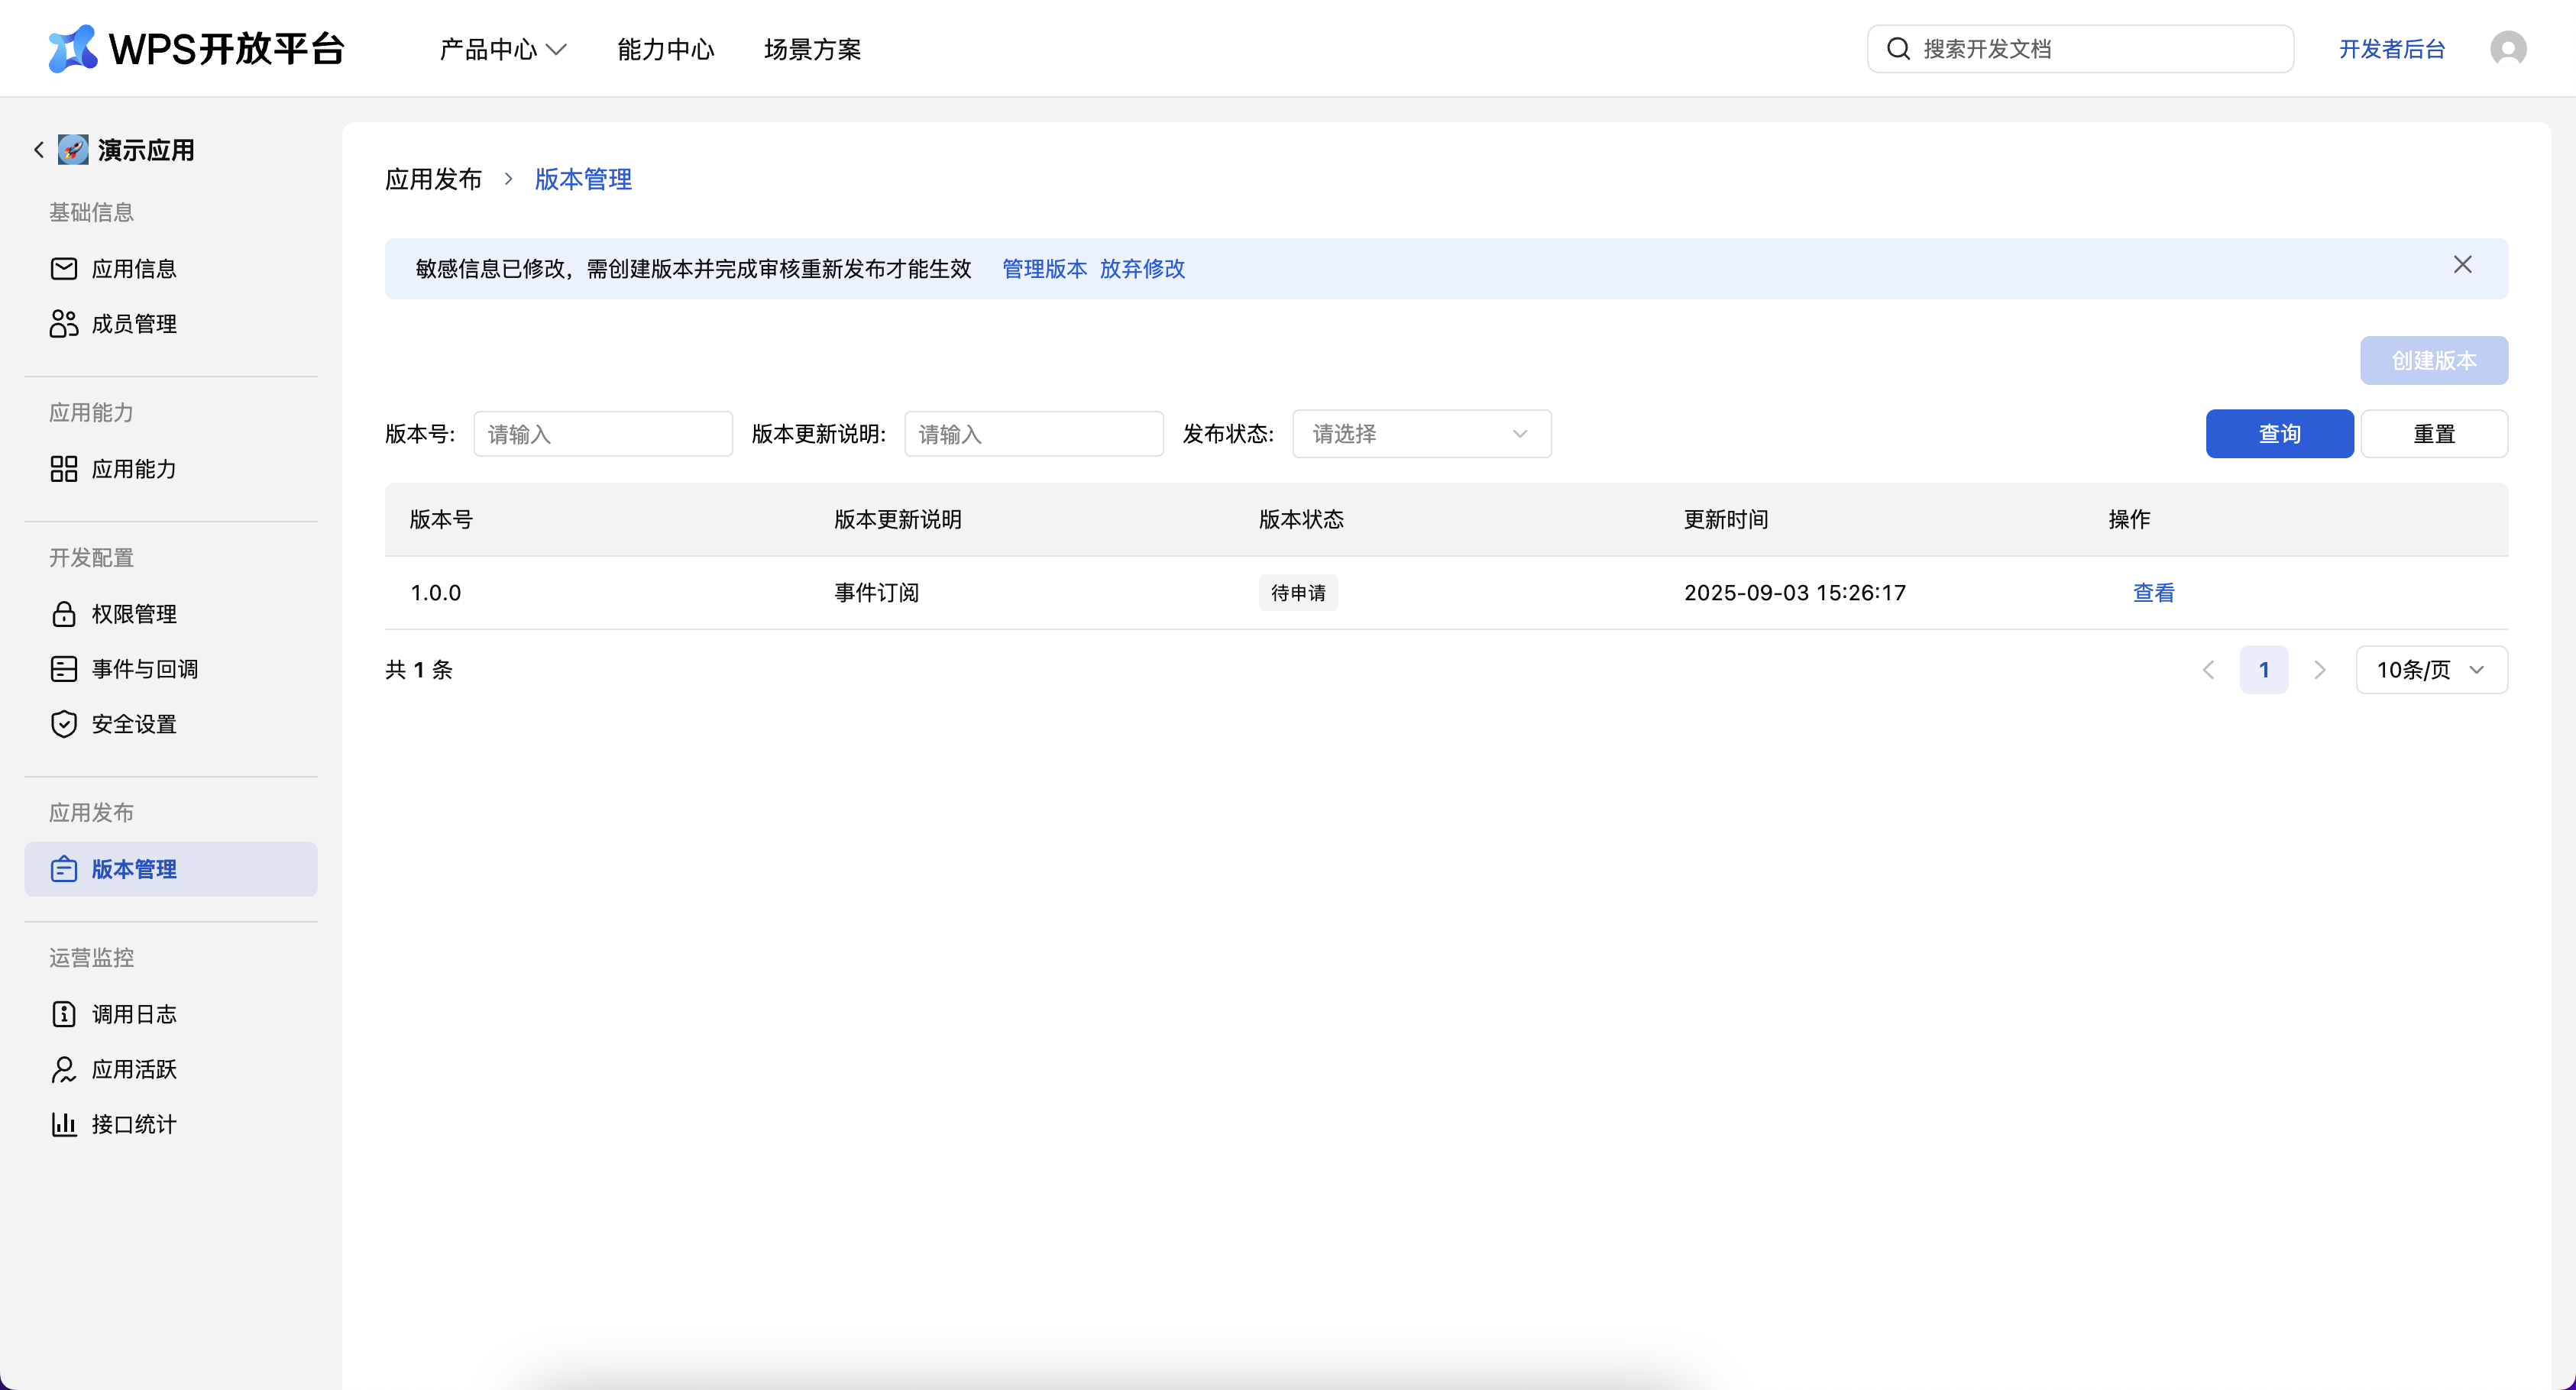Open 查看 for version 1.0.0

(x=2153, y=592)
